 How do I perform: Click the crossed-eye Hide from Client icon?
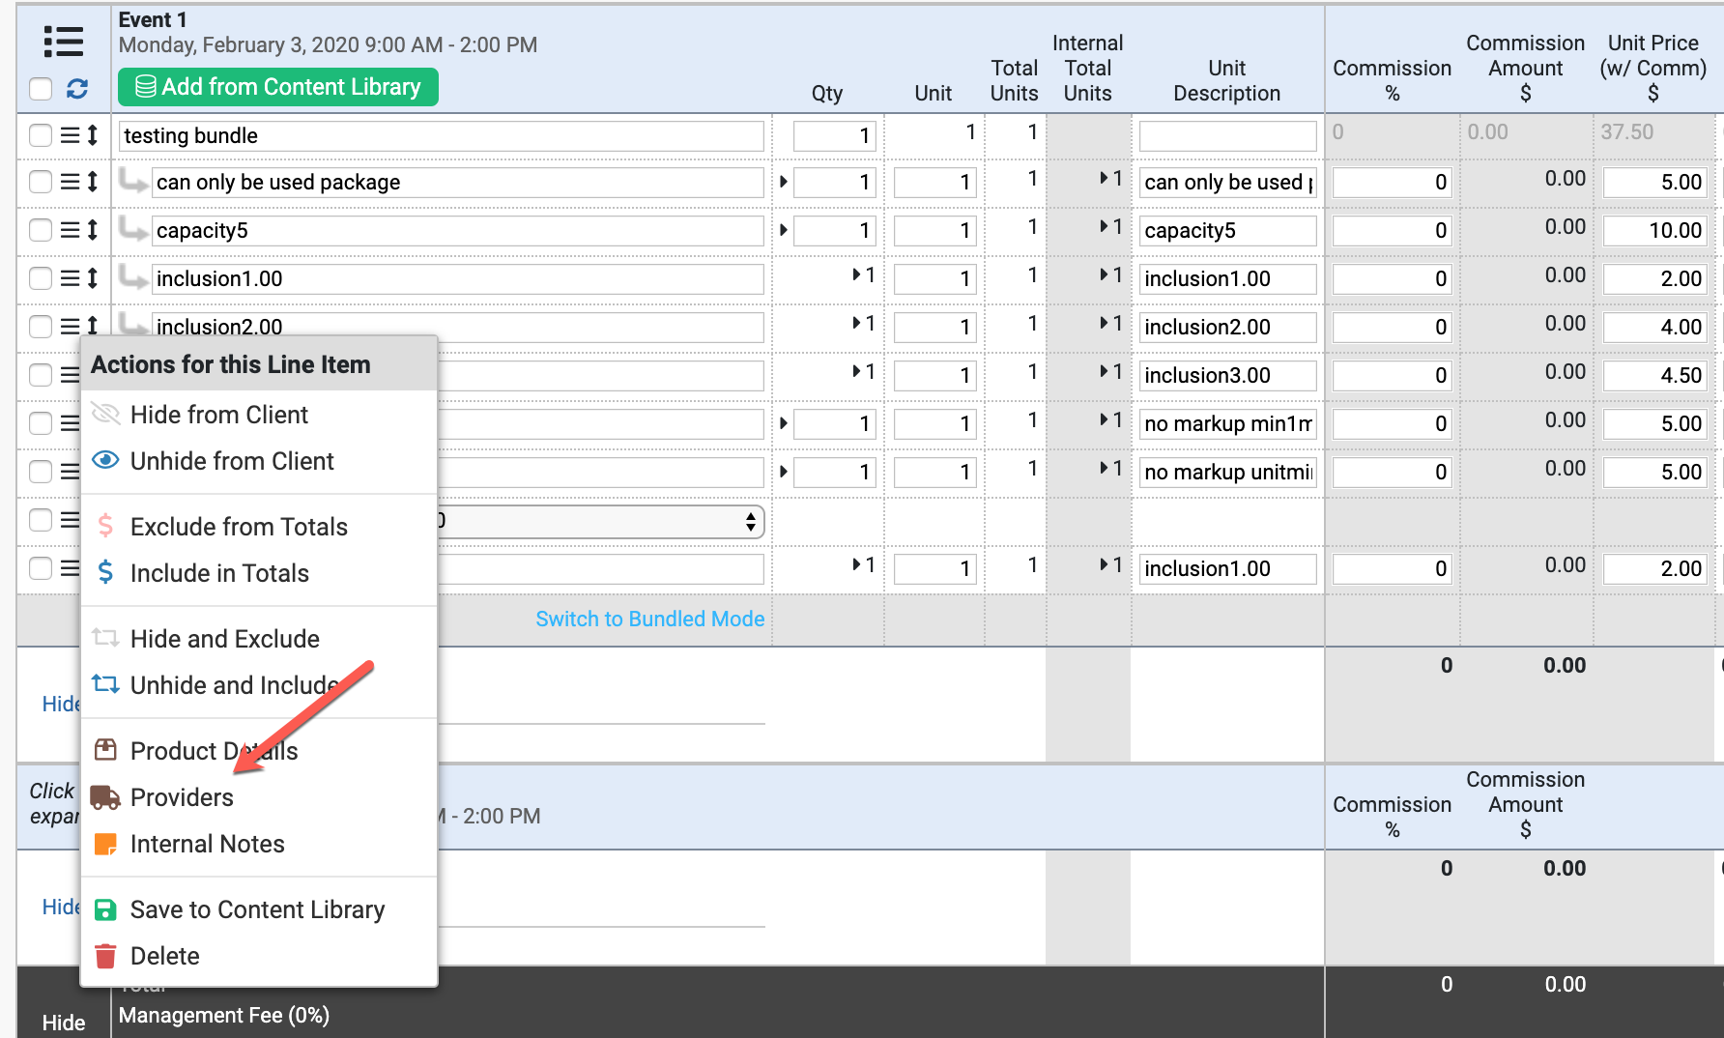click(105, 414)
